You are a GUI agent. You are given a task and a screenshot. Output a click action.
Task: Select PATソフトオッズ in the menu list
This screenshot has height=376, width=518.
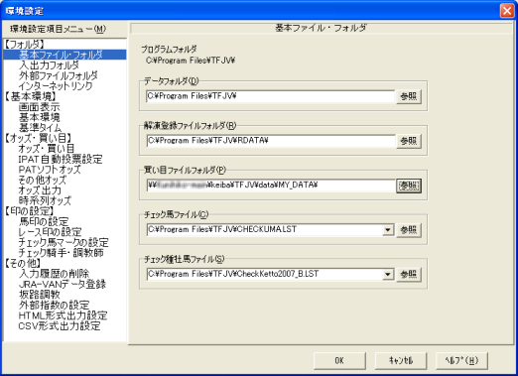50,170
